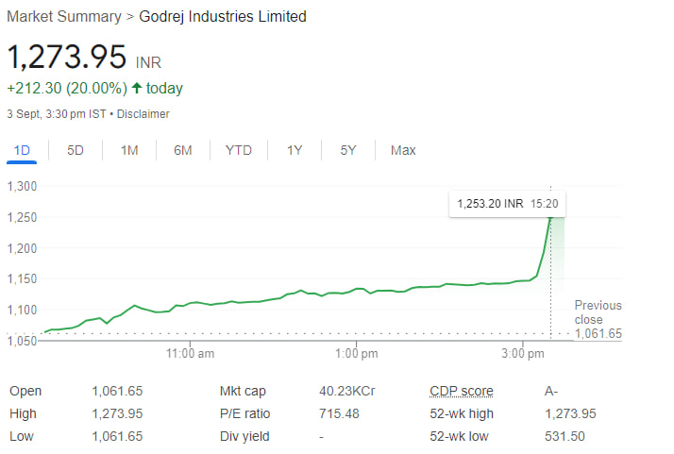The width and height of the screenshot is (674, 454).
Task: Click the Open label in stats table
Action: tap(25, 391)
